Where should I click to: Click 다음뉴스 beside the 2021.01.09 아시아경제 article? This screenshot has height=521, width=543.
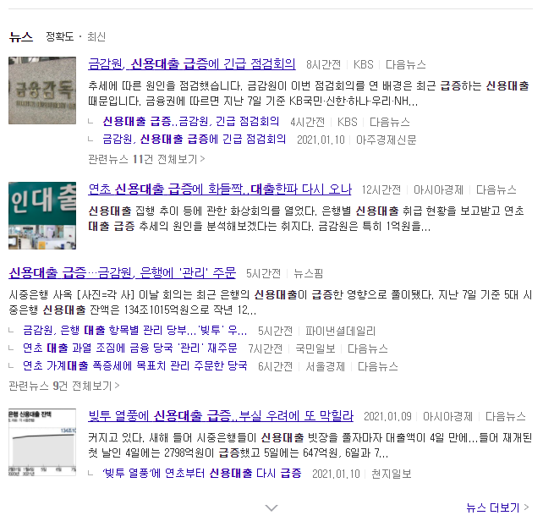[x=506, y=416]
